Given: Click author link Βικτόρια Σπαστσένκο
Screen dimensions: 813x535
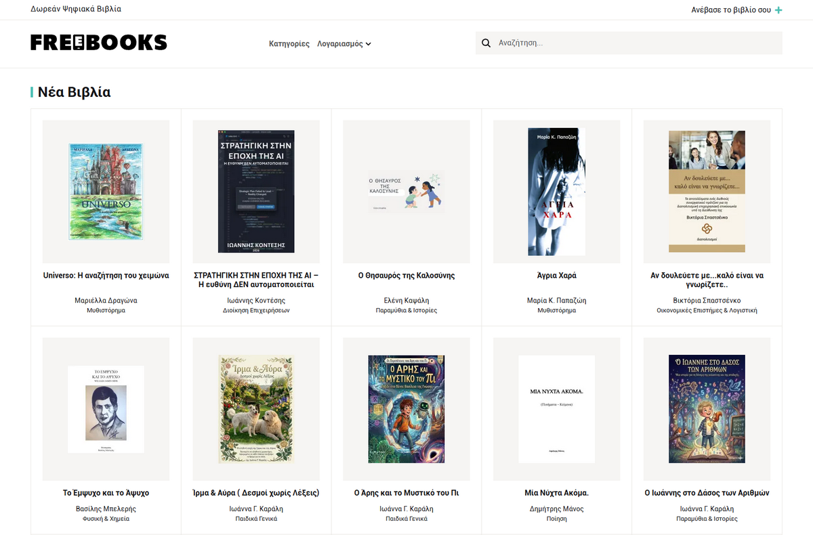Looking at the screenshot, I should coord(707,300).
